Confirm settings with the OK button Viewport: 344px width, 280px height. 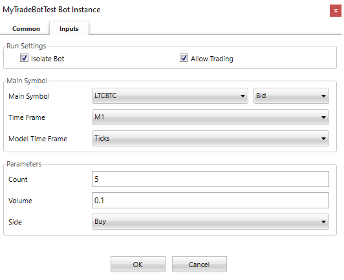(138, 265)
